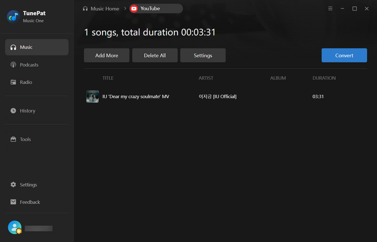
Task: Select the YouTube source pill
Action: tap(156, 8)
